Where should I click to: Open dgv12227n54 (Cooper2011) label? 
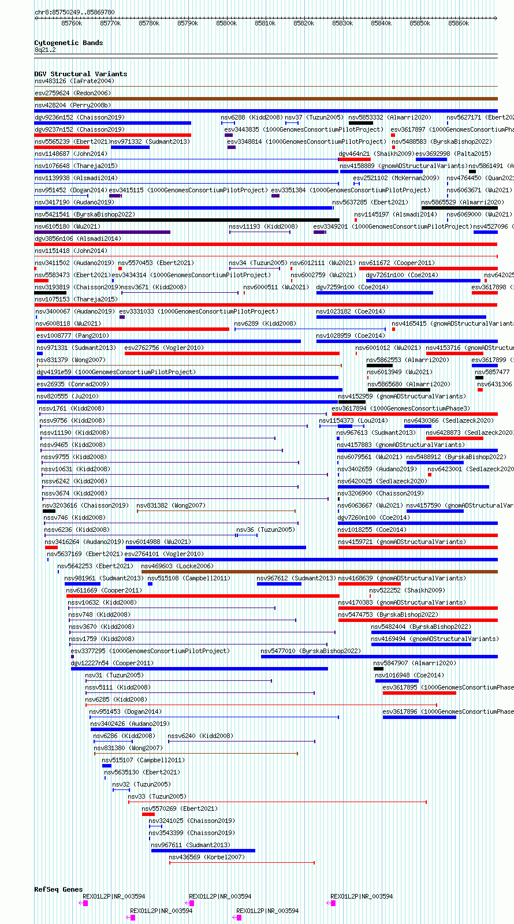(112, 664)
